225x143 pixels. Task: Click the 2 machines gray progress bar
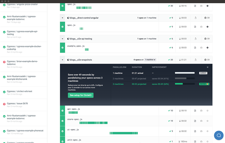[180, 78]
